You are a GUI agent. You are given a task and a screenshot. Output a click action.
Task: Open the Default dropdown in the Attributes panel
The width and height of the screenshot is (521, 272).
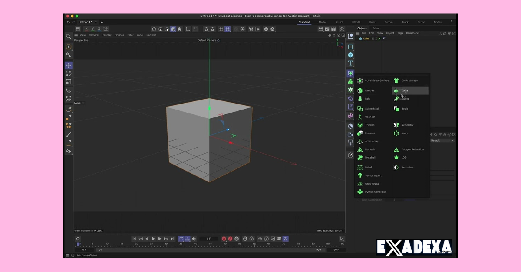(442, 140)
